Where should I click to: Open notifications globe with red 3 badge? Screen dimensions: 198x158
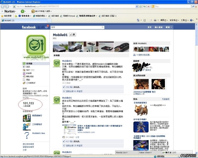pos(47,27)
